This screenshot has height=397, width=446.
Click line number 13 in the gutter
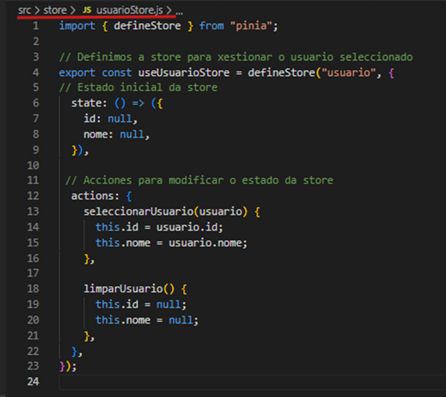(x=33, y=212)
